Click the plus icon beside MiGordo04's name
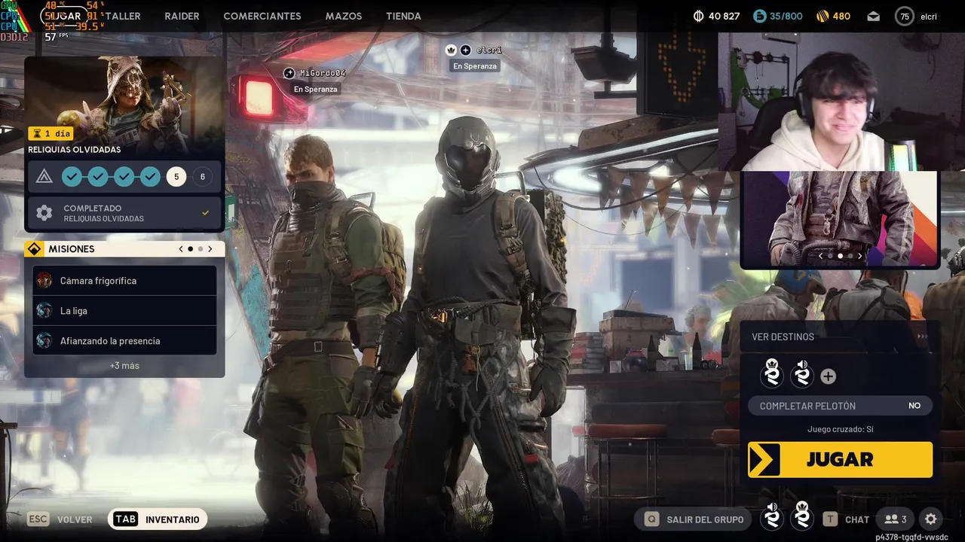This screenshot has height=542, width=965. coord(289,73)
